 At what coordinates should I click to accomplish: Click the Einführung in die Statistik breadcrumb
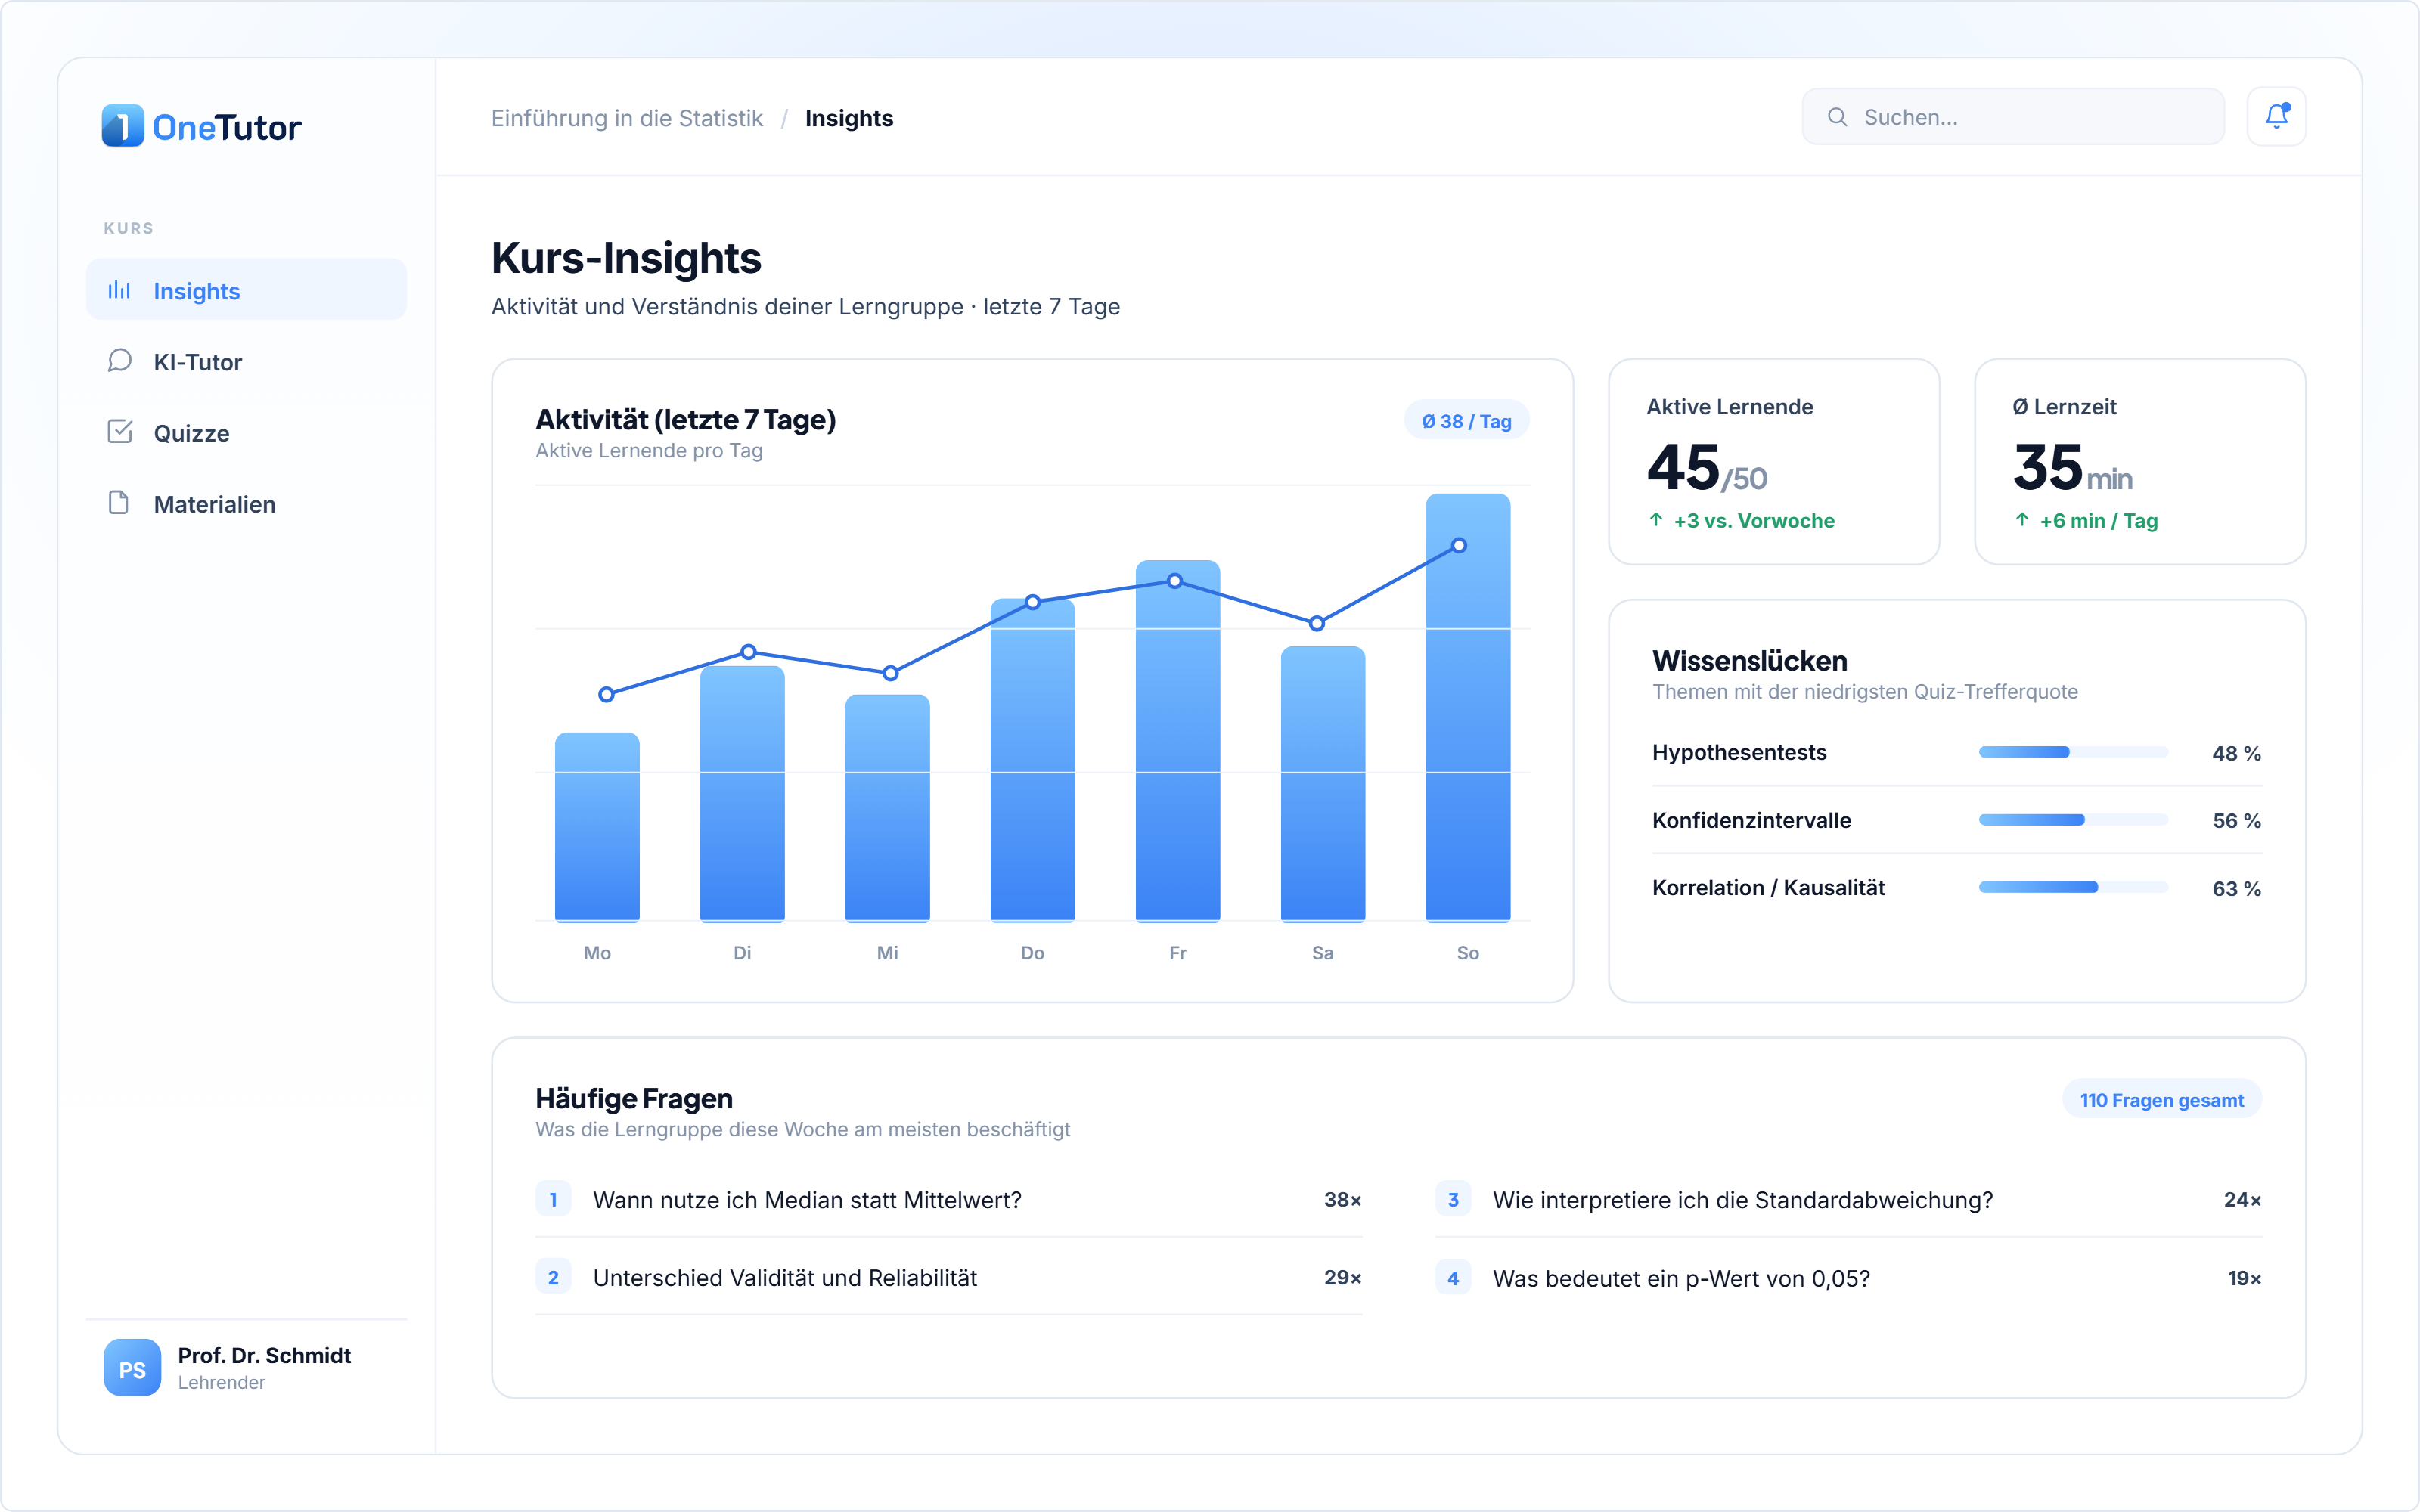627,118
